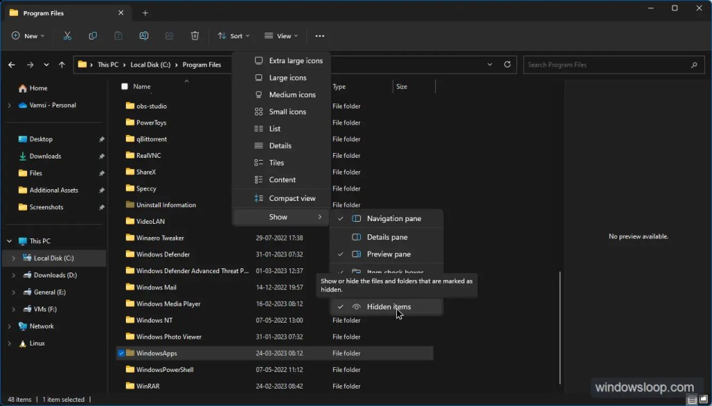
Task: Go back with the left arrow
Action: pos(12,65)
